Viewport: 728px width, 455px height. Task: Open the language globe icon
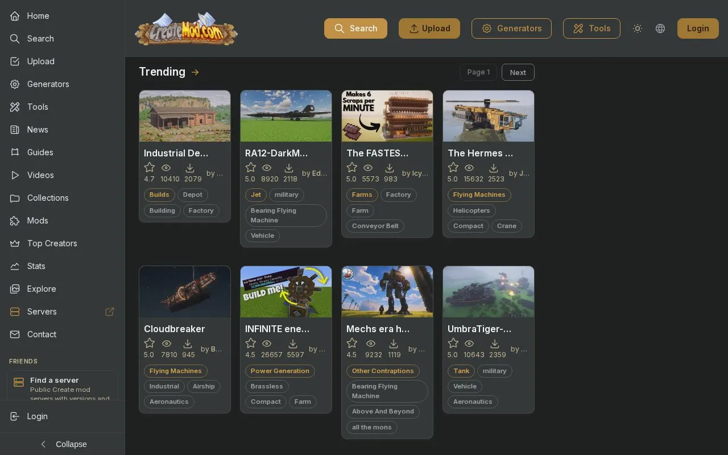click(x=660, y=28)
